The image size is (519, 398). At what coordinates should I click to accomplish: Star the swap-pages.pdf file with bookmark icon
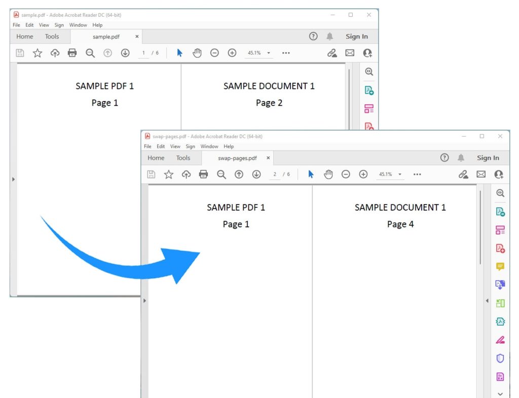pyautogui.click(x=169, y=174)
